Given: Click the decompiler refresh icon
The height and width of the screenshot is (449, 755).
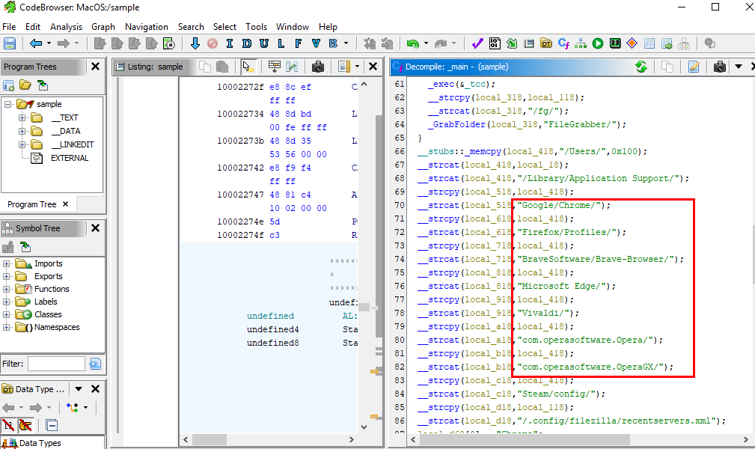Looking at the screenshot, I should click(641, 67).
